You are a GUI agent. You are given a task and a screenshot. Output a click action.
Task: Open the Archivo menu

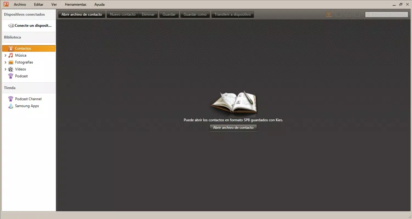coord(20,4)
